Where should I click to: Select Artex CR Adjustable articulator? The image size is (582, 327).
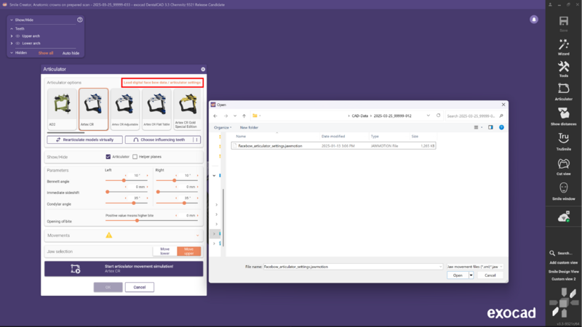(x=124, y=109)
